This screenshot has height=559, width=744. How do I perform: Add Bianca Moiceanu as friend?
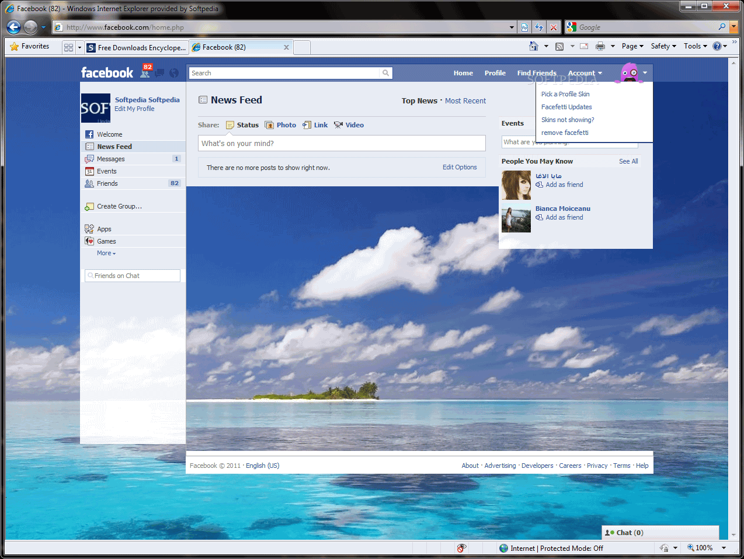tap(564, 217)
